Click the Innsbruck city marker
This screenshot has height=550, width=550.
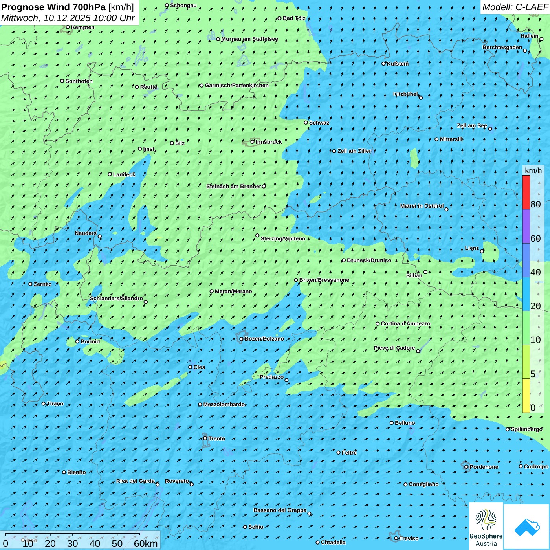pos(253,142)
